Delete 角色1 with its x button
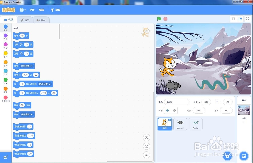Viewport: 253px width, 163px height. (170, 120)
